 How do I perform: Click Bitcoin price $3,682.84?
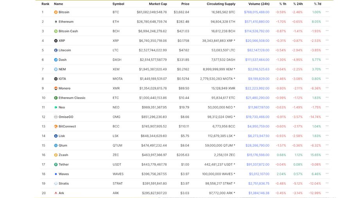(181, 12)
